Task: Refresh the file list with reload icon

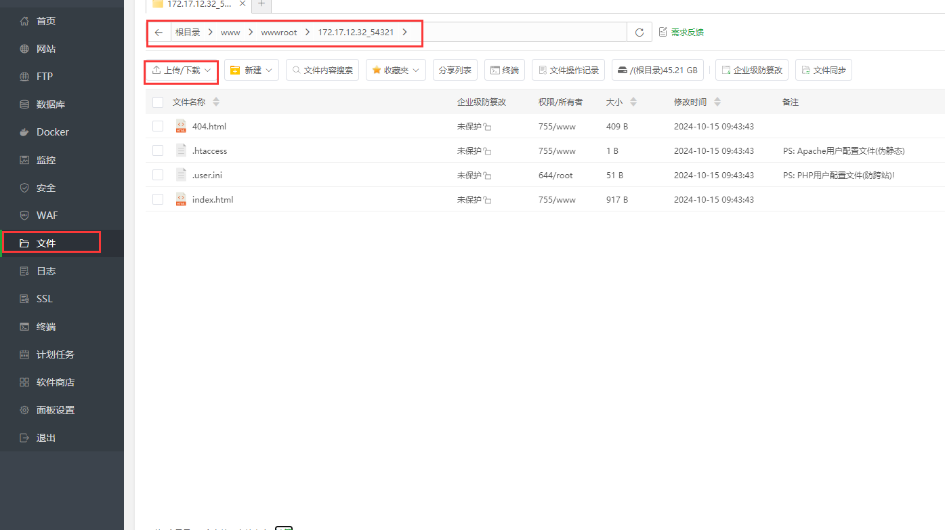Action: click(639, 32)
